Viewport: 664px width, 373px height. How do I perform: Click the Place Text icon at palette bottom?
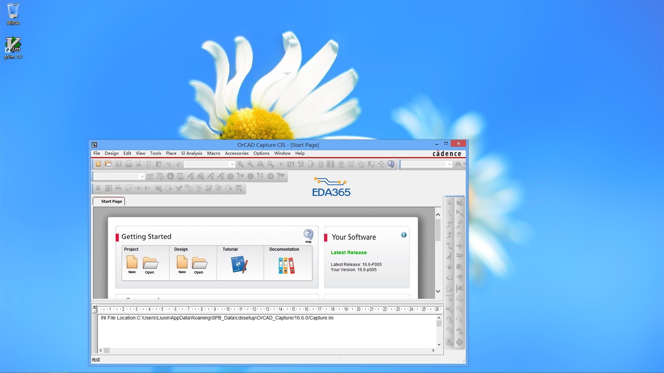[460, 331]
